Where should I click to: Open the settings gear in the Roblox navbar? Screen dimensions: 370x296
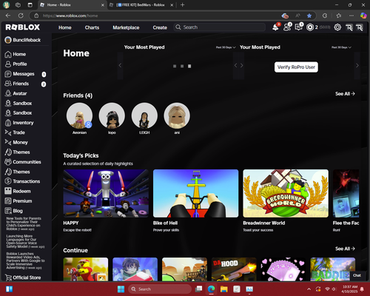tap(337, 27)
